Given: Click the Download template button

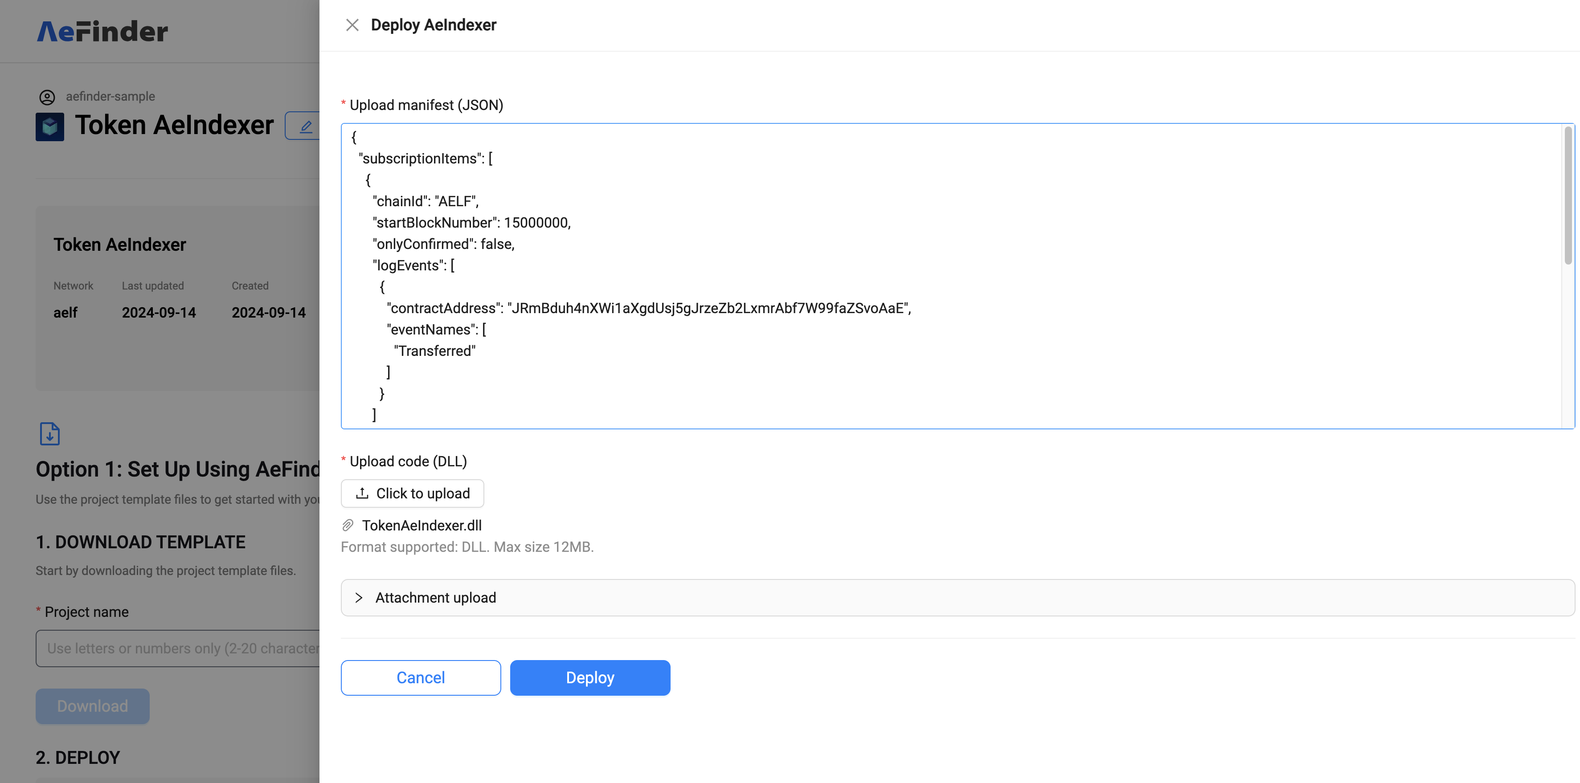Looking at the screenshot, I should pyautogui.click(x=93, y=706).
